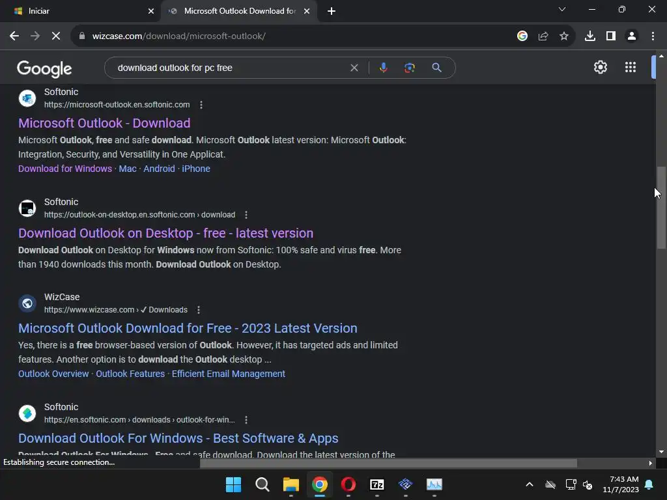
Task: Show hidden system tray icons
Action: point(530,484)
